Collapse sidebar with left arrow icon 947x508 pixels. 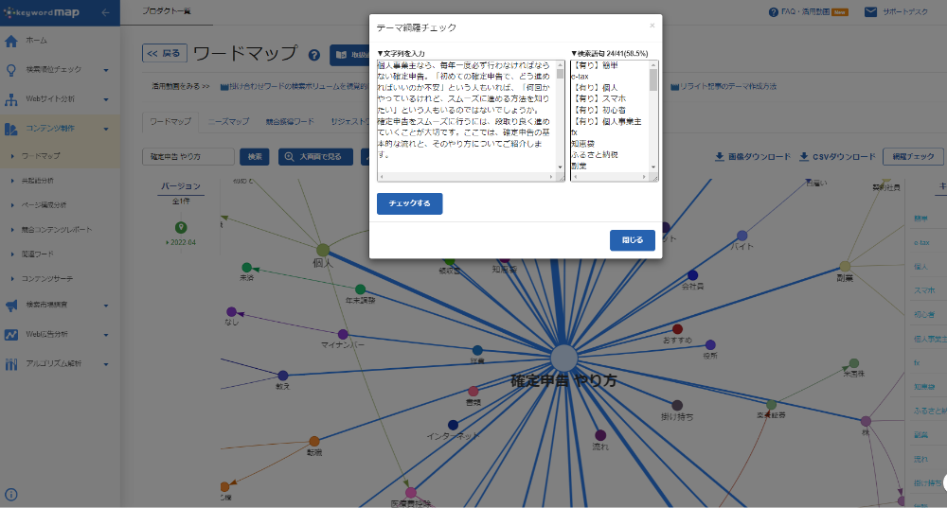point(106,12)
